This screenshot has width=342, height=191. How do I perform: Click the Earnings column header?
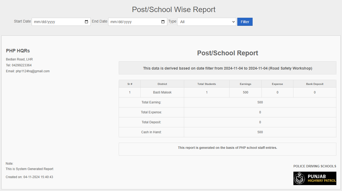point(245,84)
